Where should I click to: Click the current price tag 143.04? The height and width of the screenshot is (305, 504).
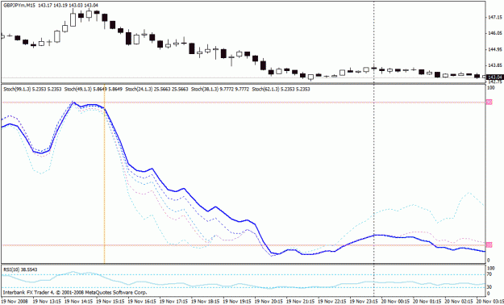(x=495, y=77)
